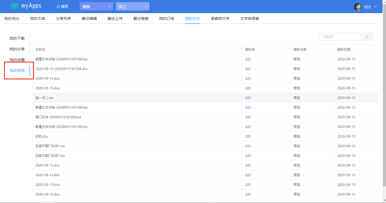Click the user avatar picture
This screenshot has height=203, width=386.
358,7
